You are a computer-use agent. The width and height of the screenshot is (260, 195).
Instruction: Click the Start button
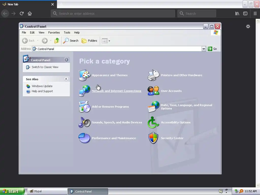tap(12, 191)
